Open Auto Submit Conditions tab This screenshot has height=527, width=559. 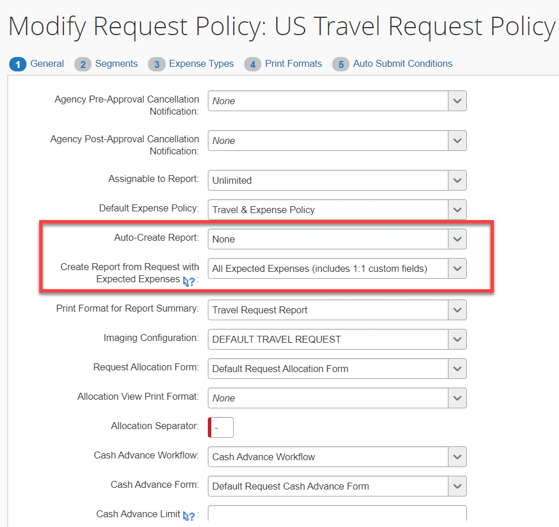pyautogui.click(x=402, y=64)
